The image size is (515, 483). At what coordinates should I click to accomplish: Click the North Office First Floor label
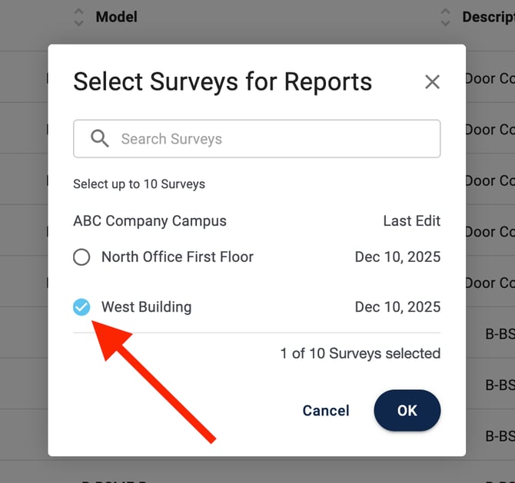point(178,257)
